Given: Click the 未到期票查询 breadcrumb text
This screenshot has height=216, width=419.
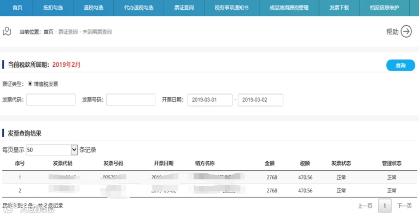Looking at the screenshot, I should (97, 32).
